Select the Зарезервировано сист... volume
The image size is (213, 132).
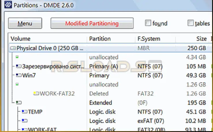click(x=53, y=66)
